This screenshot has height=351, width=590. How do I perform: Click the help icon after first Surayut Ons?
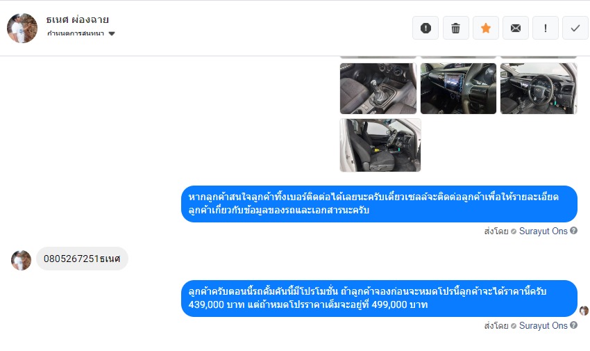pyautogui.click(x=573, y=231)
